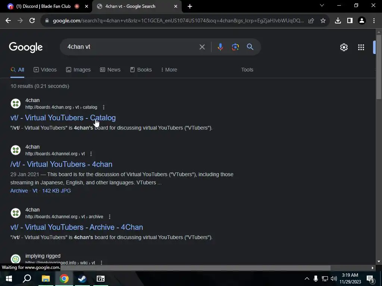Open volume control in tray
This screenshot has width=382, height=286.
[334, 279]
